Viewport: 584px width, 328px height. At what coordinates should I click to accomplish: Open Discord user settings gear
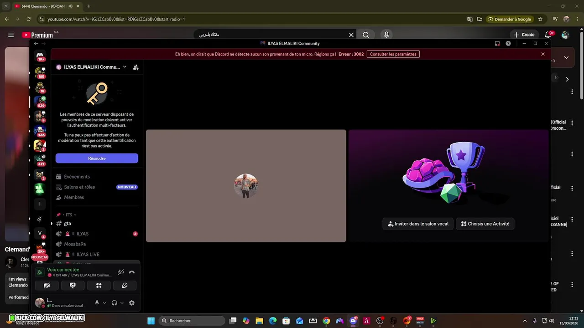[132, 303]
